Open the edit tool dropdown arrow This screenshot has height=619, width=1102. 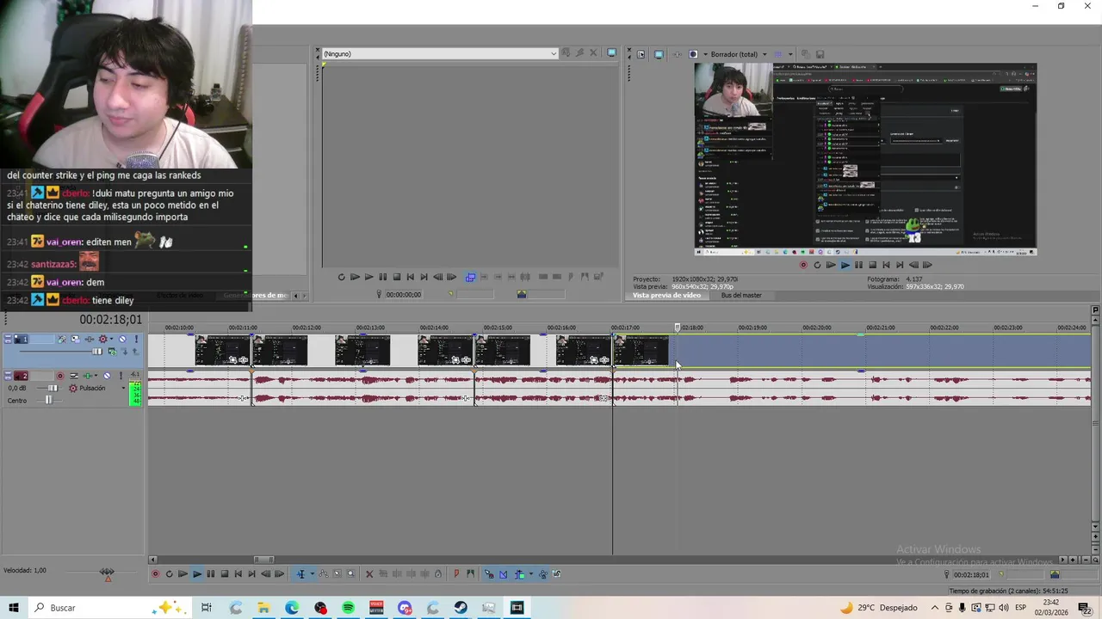313,573
